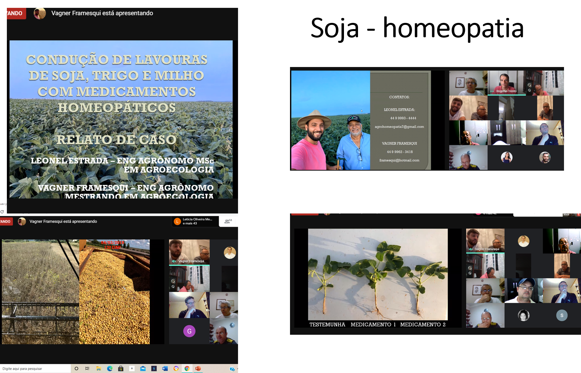Click the blue help icon in system tray
581x373 pixels.
(x=232, y=369)
